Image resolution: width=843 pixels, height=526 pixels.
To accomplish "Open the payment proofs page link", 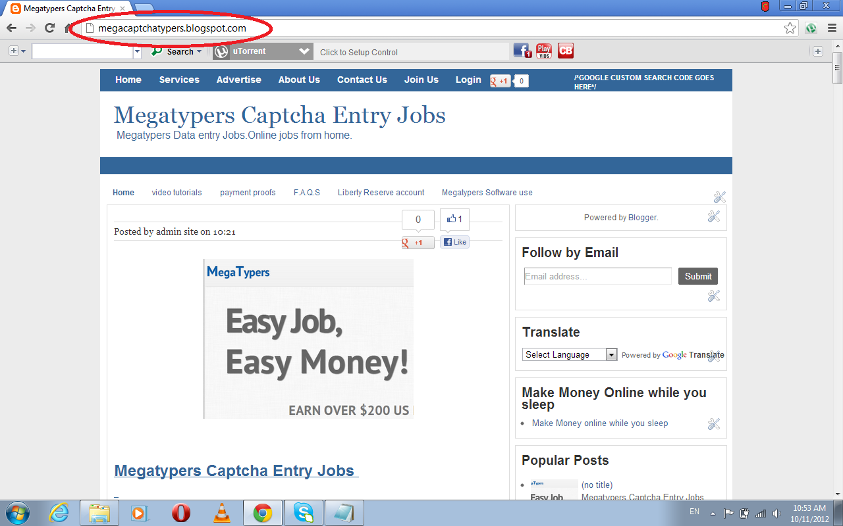I will (x=248, y=193).
